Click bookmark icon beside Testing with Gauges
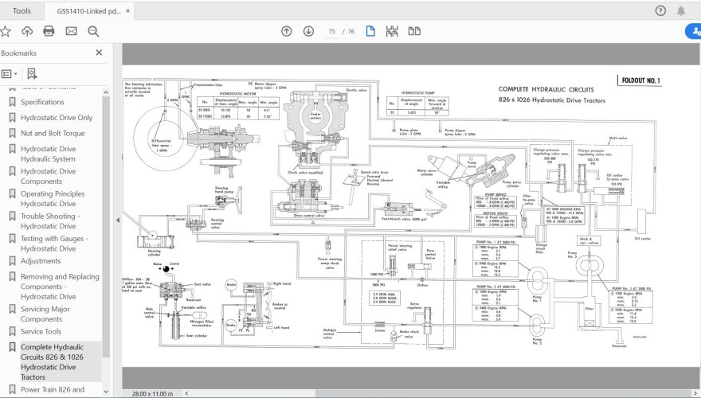Viewport: 701px width, 398px height. [13, 239]
